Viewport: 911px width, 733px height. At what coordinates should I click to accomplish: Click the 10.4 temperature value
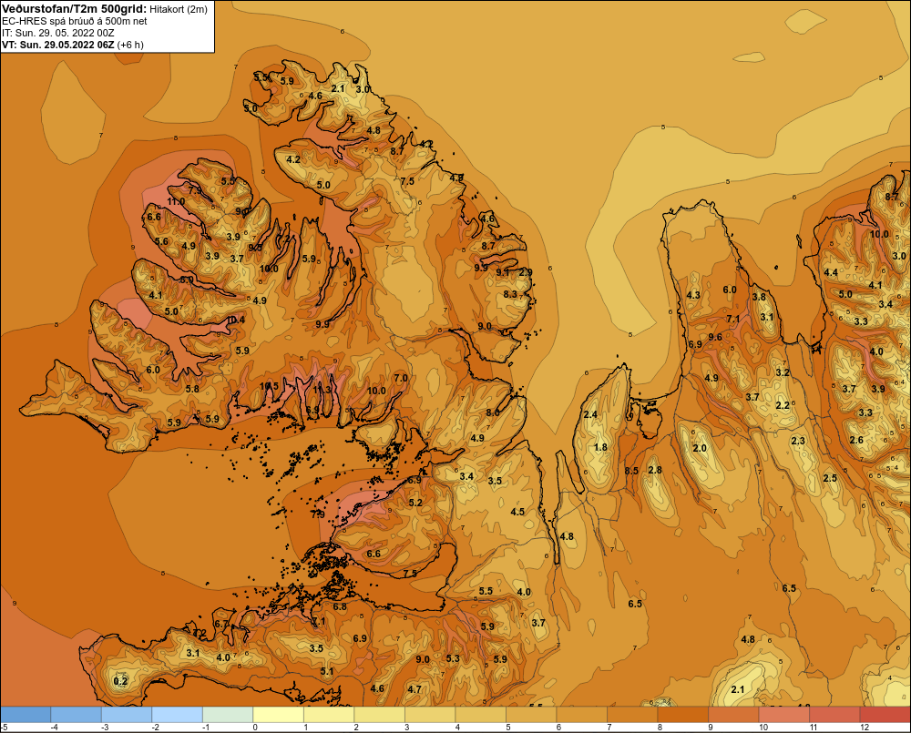[x=235, y=320]
